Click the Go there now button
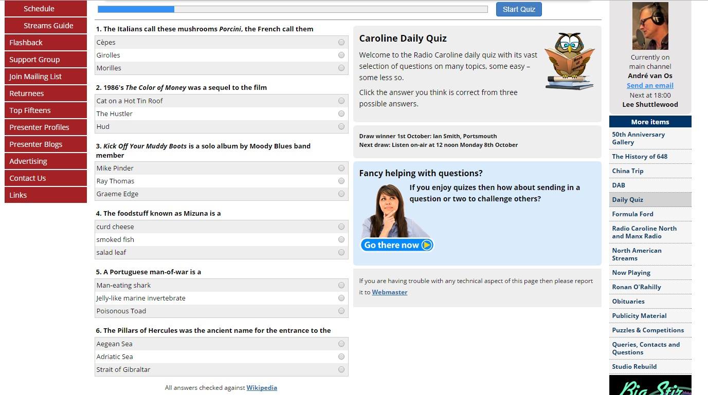Image resolution: width=708 pixels, height=395 pixels. point(397,245)
